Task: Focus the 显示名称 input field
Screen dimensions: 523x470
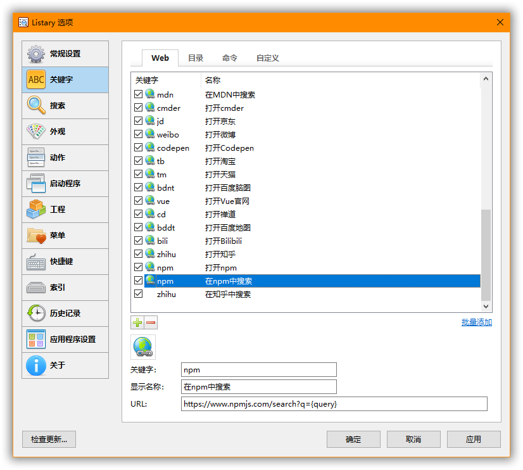Action: click(259, 387)
